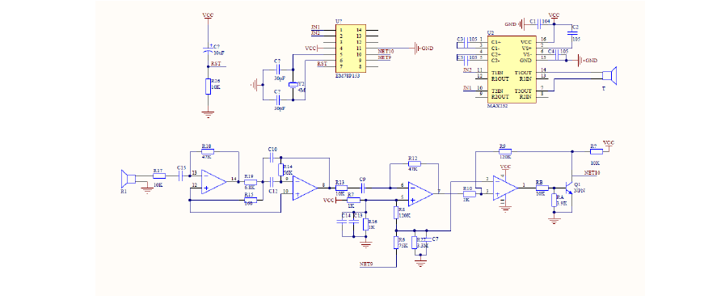
Task: Click resistor R26 10K below RST
Action: [208, 87]
